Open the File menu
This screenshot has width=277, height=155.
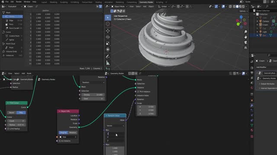point(7,2)
